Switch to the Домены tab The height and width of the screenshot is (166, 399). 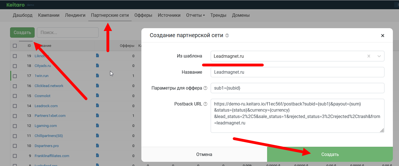[x=241, y=15]
